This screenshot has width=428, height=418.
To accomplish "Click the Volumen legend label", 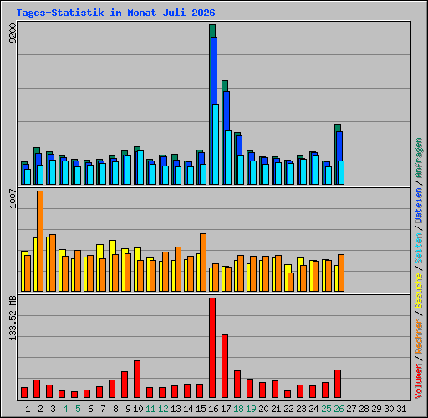I will 419,381.
